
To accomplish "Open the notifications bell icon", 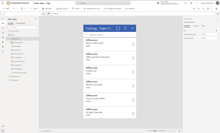I will 185,3.
